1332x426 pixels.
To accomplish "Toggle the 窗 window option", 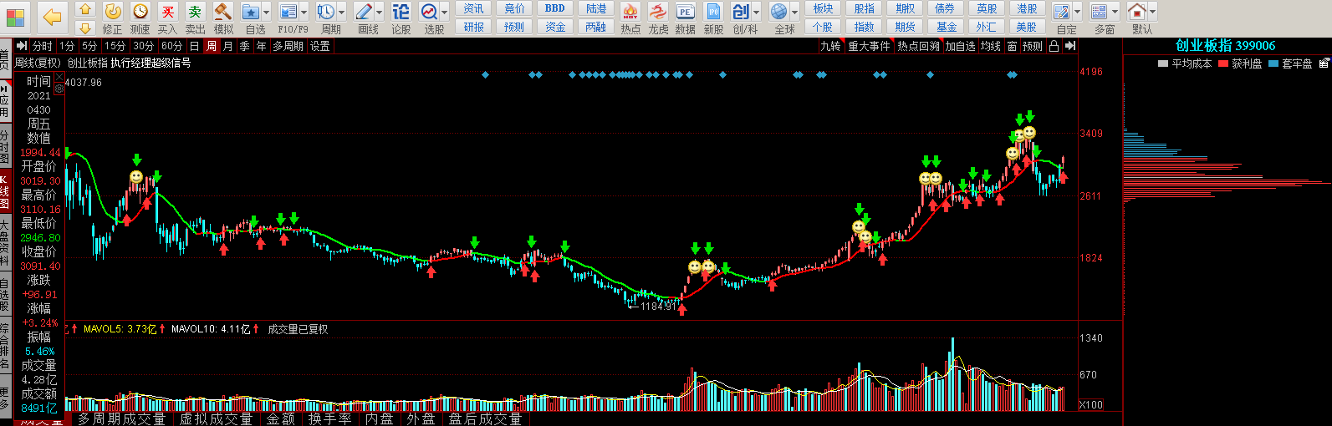I will pyautogui.click(x=1012, y=46).
